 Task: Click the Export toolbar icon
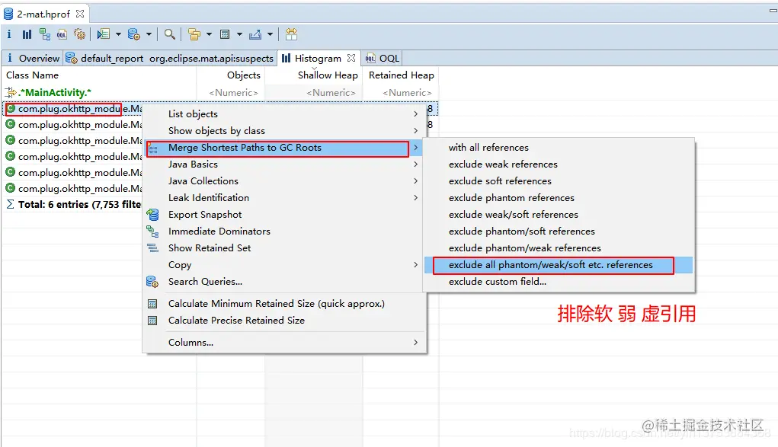click(255, 34)
